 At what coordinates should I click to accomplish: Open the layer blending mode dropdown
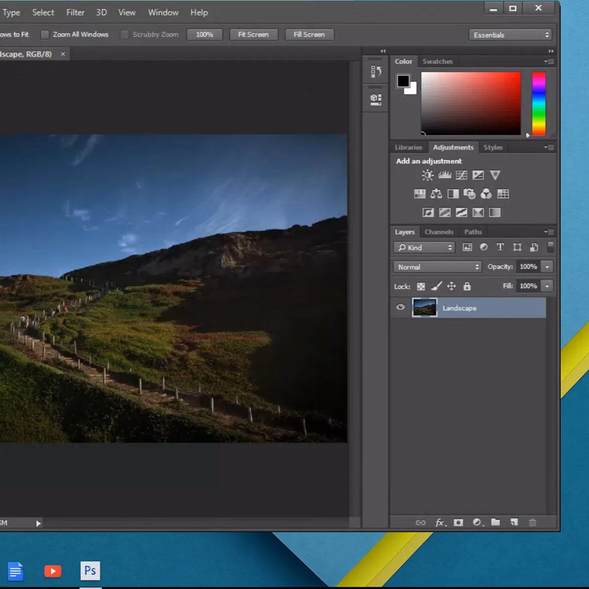[x=437, y=267]
